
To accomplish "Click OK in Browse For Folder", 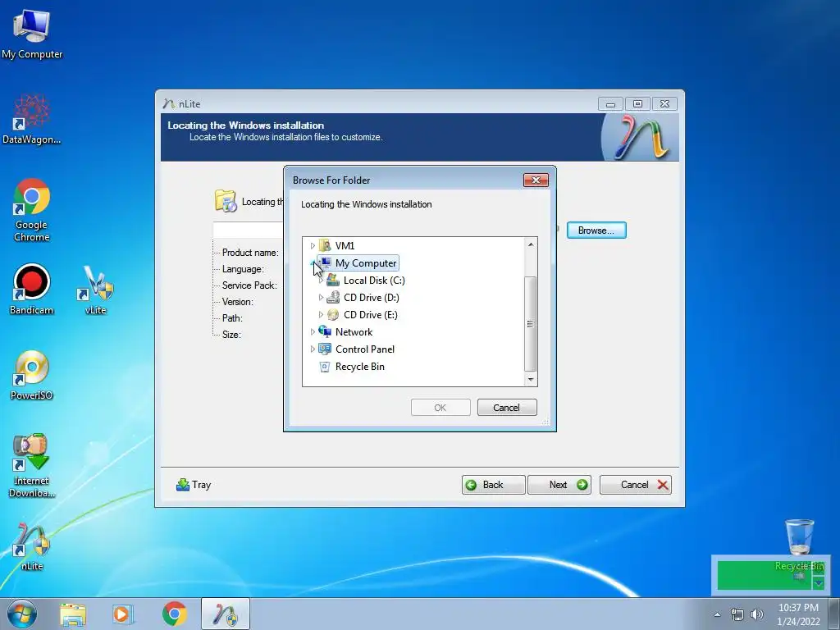I will pyautogui.click(x=441, y=408).
